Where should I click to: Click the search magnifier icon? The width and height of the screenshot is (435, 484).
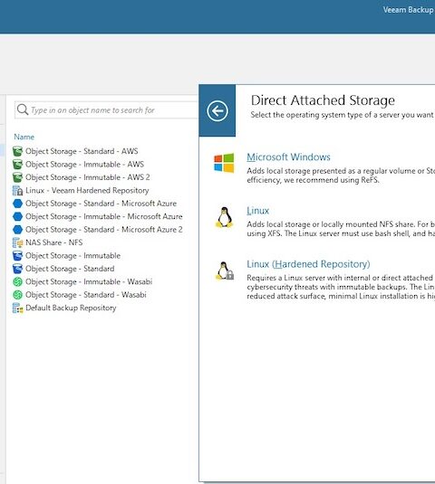[x=23, y=109]
